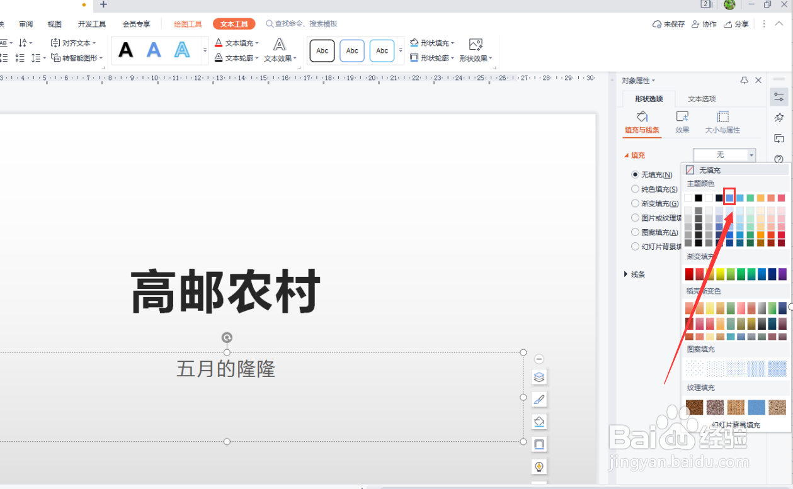Pin the 对象属性 panel
Screen dimensions: 793x489
tap(744, 80)
